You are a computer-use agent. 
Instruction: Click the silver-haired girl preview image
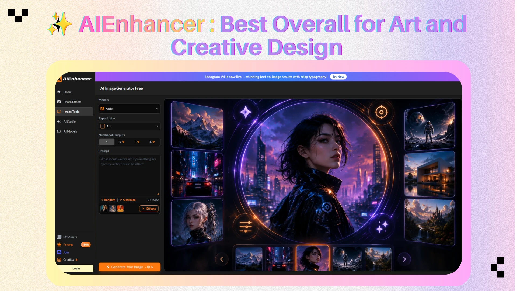pos(197,223)
